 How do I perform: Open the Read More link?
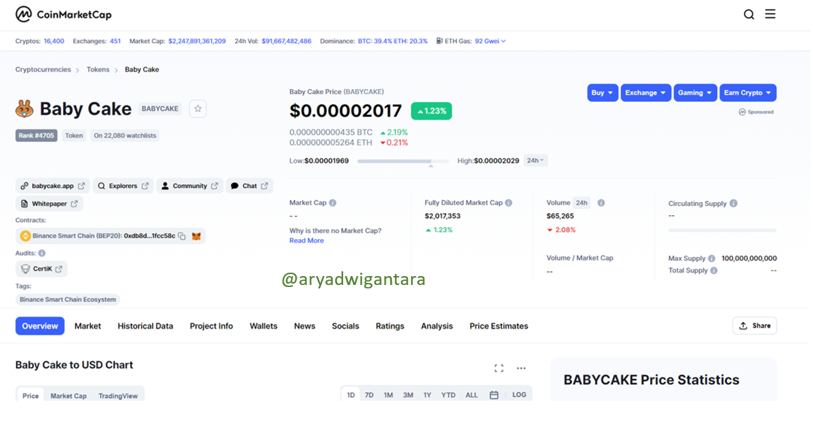point(306,240)
